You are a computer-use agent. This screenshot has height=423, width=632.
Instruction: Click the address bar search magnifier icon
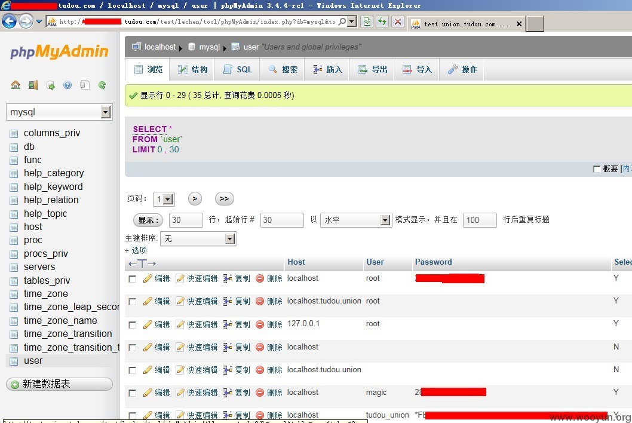tap(342, 22)
